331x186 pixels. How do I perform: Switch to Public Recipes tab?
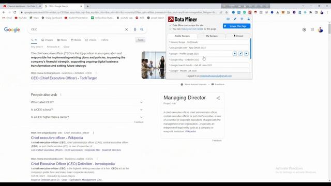click(182, 36)
